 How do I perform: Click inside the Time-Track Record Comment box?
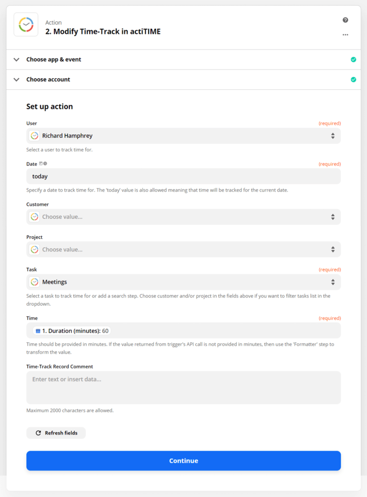click(183, 387)
